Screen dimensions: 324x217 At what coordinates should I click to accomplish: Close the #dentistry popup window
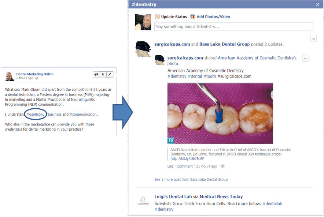coord(318,4)
